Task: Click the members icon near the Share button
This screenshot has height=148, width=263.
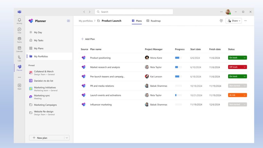Action: pyautogui.click(x=221, y=21)
